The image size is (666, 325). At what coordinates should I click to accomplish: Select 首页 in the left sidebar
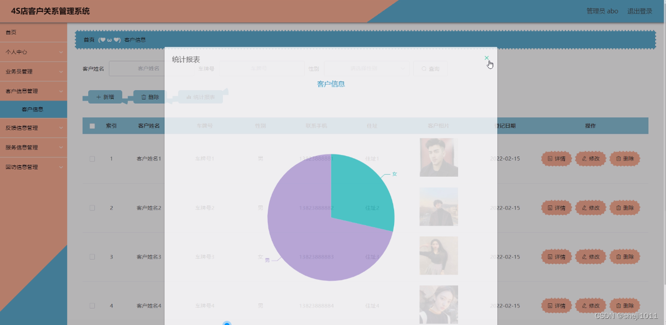33,32
